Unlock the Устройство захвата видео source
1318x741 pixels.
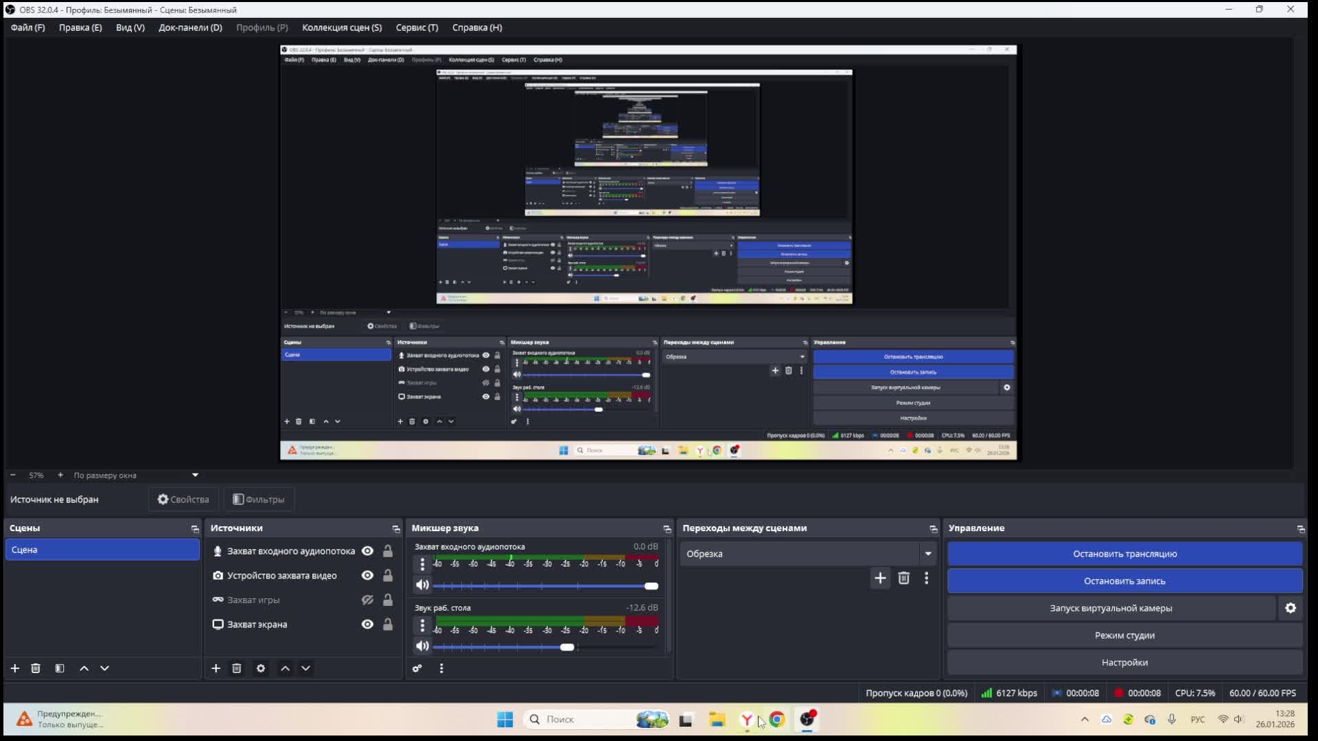pyautogui.click(x=388, y=576)
